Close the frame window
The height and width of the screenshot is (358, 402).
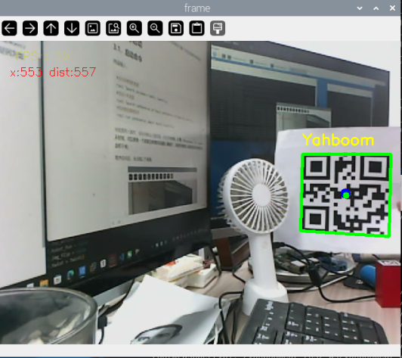click(x=392, y=8)
